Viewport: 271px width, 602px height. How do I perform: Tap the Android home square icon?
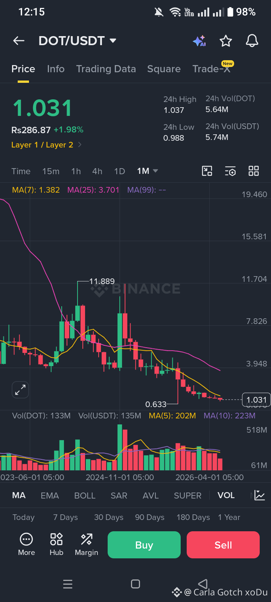coord(135,584)
